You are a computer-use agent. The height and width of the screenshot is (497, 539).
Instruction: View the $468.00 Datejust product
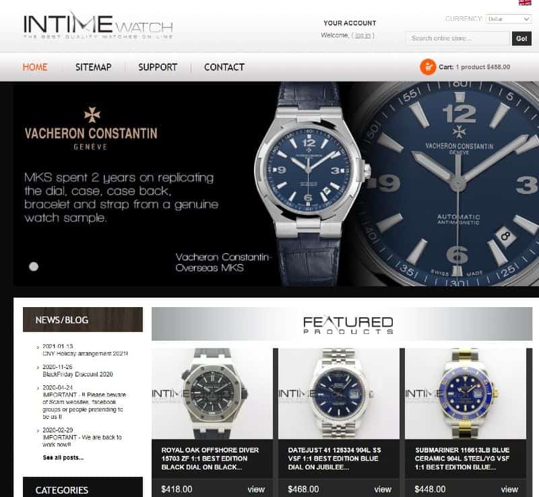(x=383, y=489)
